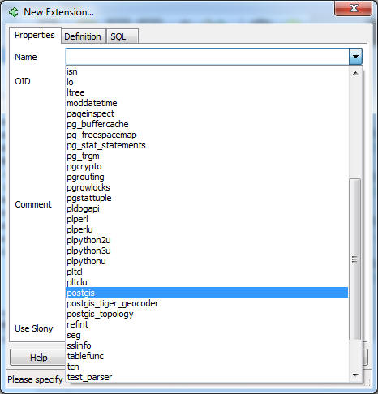
Task: Click the Help button
Action: pyautogui.click(x=38, y=358)
